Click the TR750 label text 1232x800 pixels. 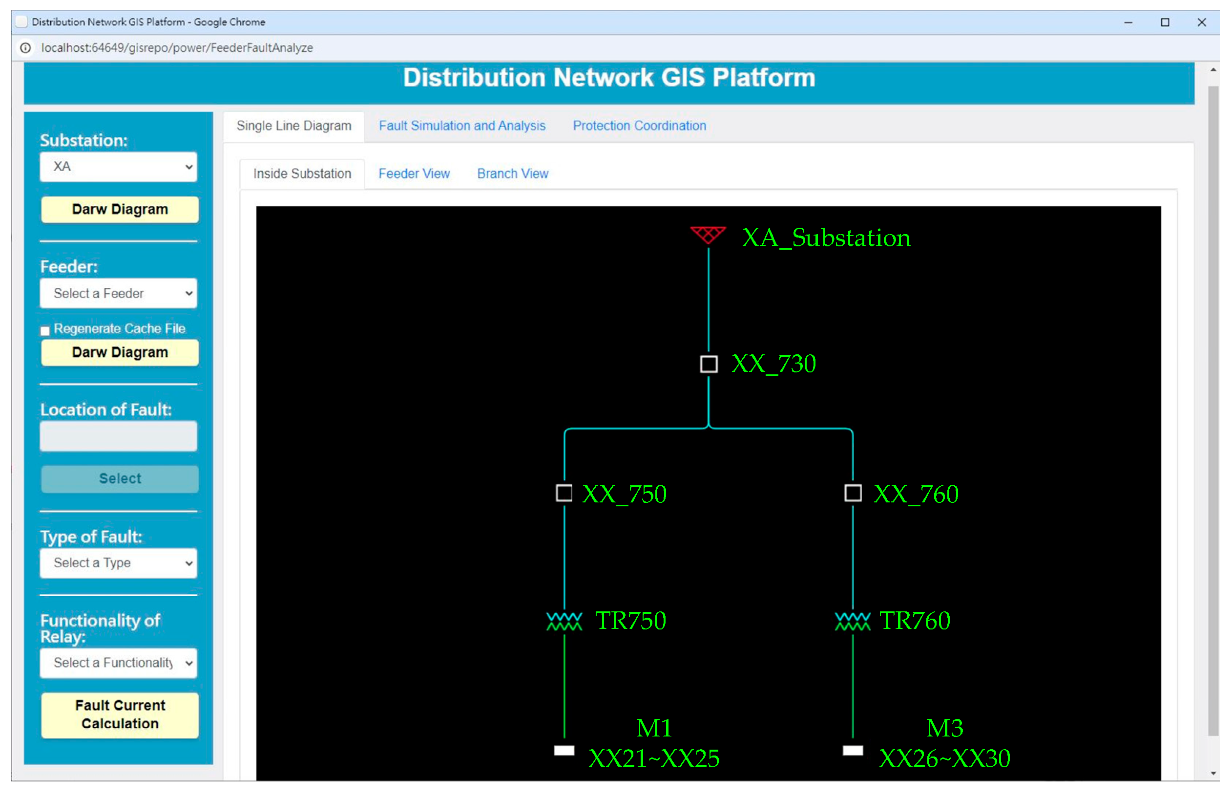pos(630,621)
